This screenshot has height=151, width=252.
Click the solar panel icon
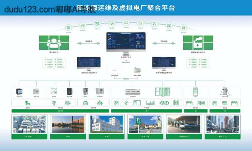point(68,103)
